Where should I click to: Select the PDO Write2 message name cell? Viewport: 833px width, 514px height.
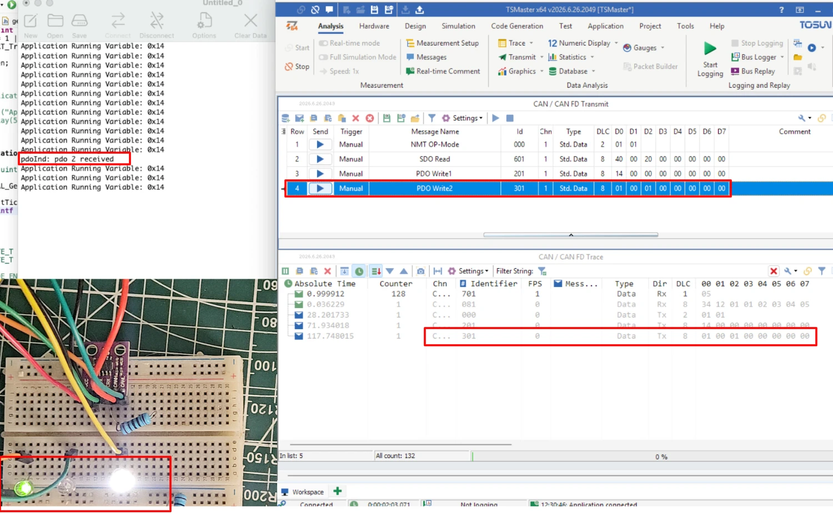(x=435, y=189)
